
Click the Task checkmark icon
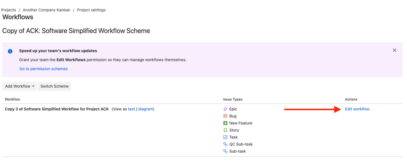click(225, 137)
